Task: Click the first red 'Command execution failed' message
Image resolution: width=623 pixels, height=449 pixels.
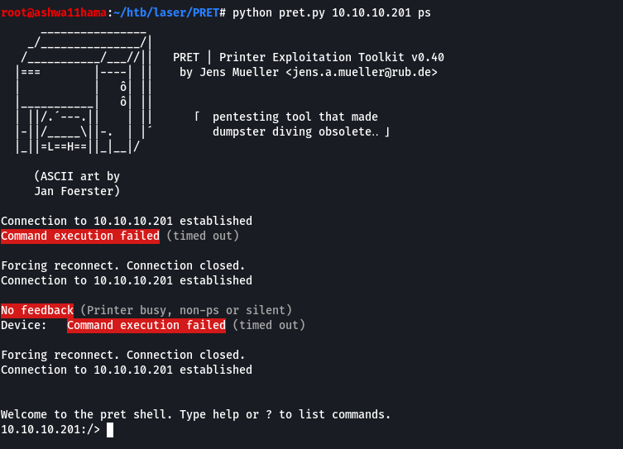Action: click(x=80, y=236)
